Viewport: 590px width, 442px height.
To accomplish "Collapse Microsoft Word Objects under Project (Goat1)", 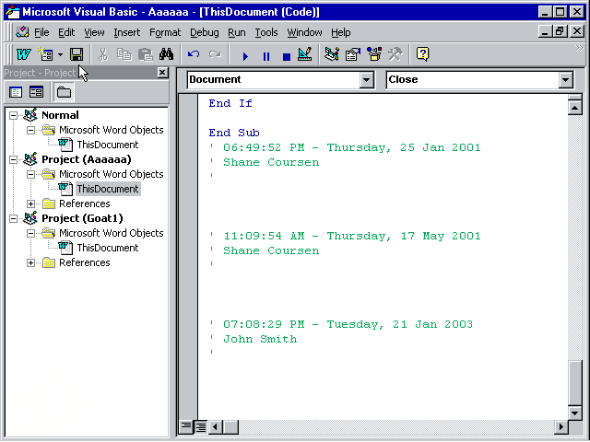I will [x=30, y=233].
